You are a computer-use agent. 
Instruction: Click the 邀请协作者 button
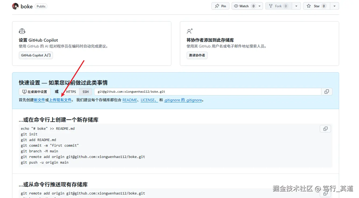click(197, 55)
